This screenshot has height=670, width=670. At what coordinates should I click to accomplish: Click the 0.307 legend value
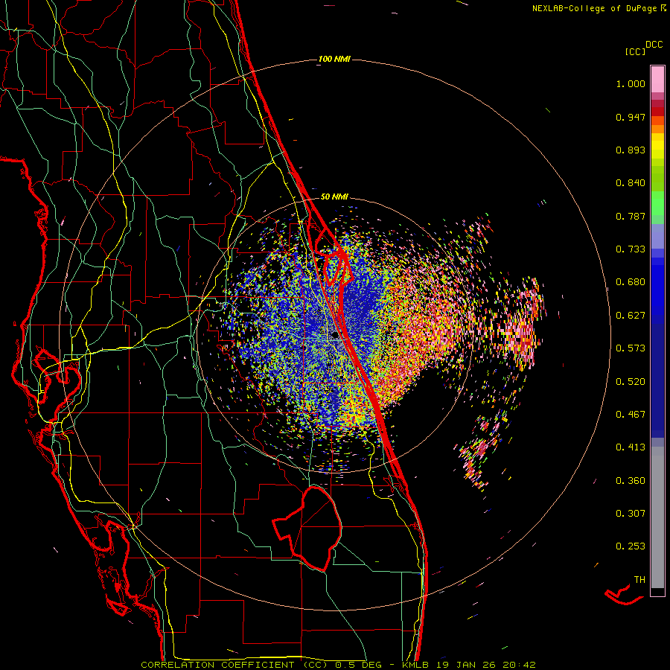pyautogui.click(x=631, y=513)
